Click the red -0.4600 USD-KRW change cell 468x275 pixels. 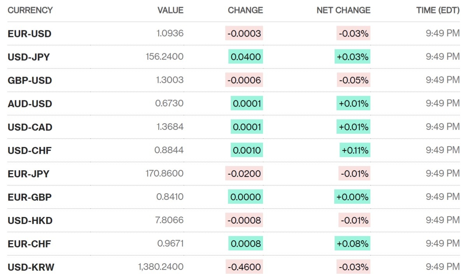point(244,267)
